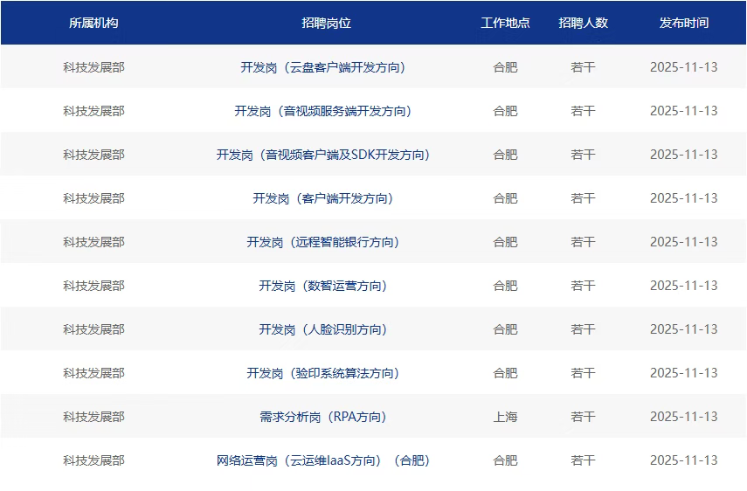This screenshot has height=491, width=747.
Task: Click the 发布时间 column header
Action: click(683, 23)
